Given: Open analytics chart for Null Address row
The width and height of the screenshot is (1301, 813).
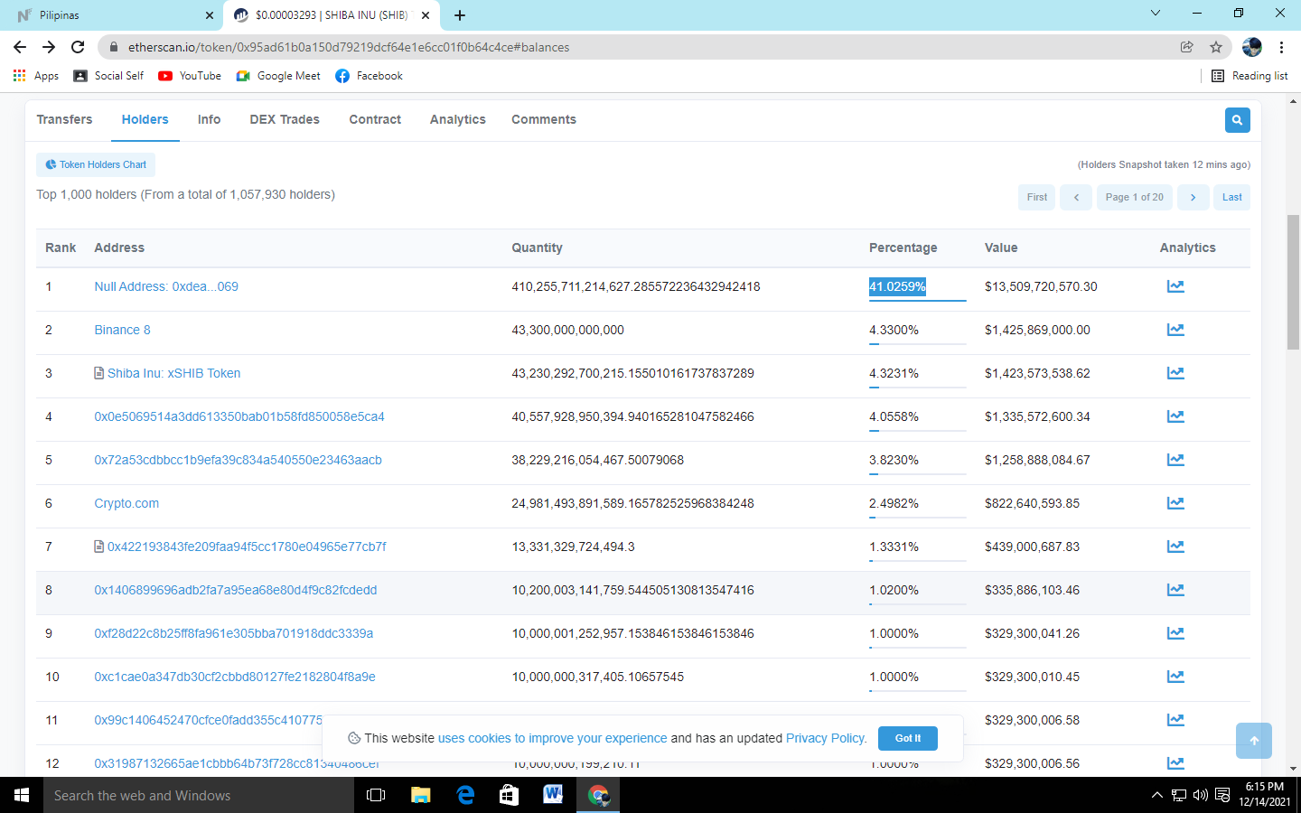Looking at the screenshot, I should 1175,286.
